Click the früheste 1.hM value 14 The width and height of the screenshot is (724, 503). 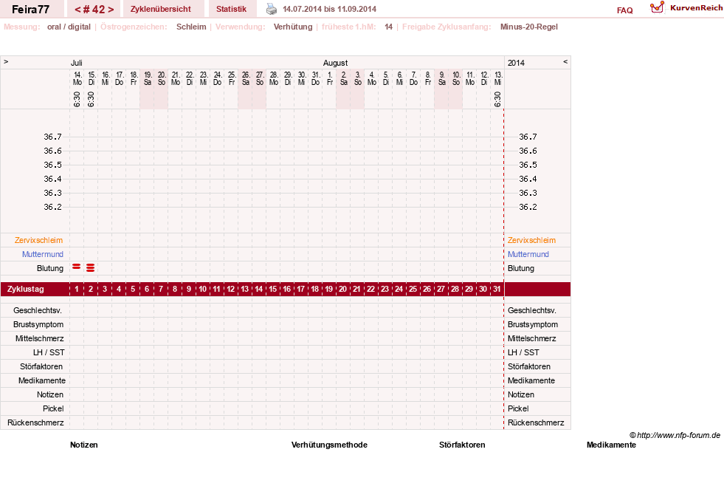click(389, 27)
